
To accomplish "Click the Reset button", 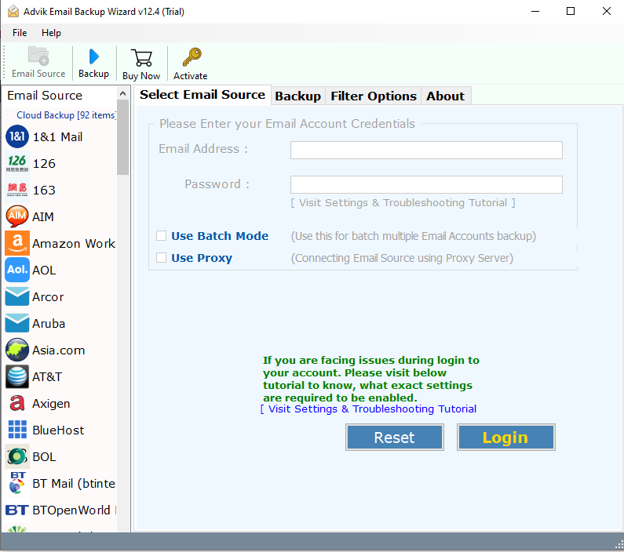I will coord(394,438).
